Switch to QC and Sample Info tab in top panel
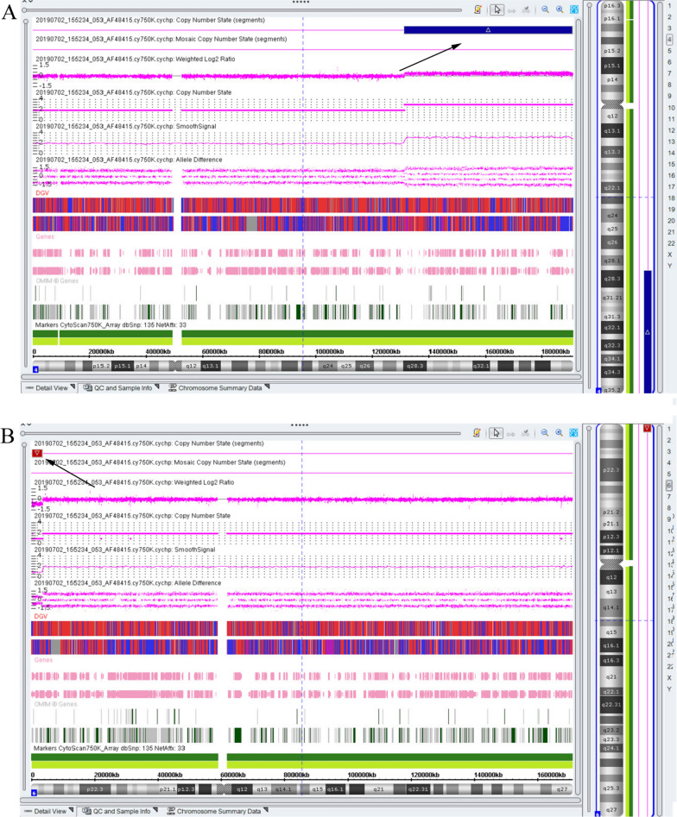 coord(116,388)
